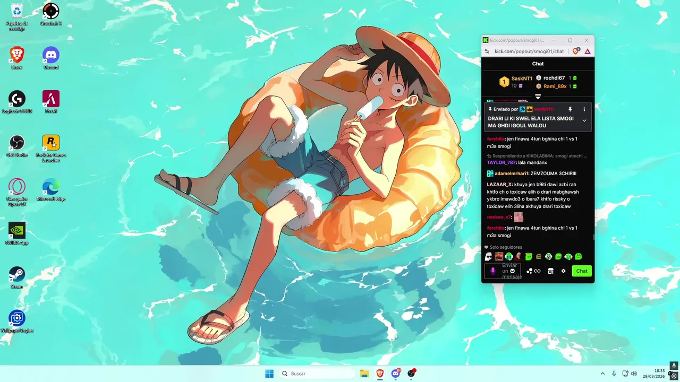The image size is (680, 382).
Task: Select the Wallpaper Engine desktop icon
Action: pos(16,322)
